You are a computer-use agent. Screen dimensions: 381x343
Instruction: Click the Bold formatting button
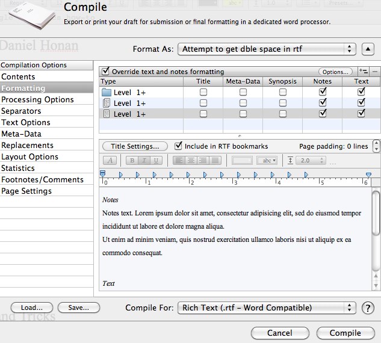click(132, 161)
